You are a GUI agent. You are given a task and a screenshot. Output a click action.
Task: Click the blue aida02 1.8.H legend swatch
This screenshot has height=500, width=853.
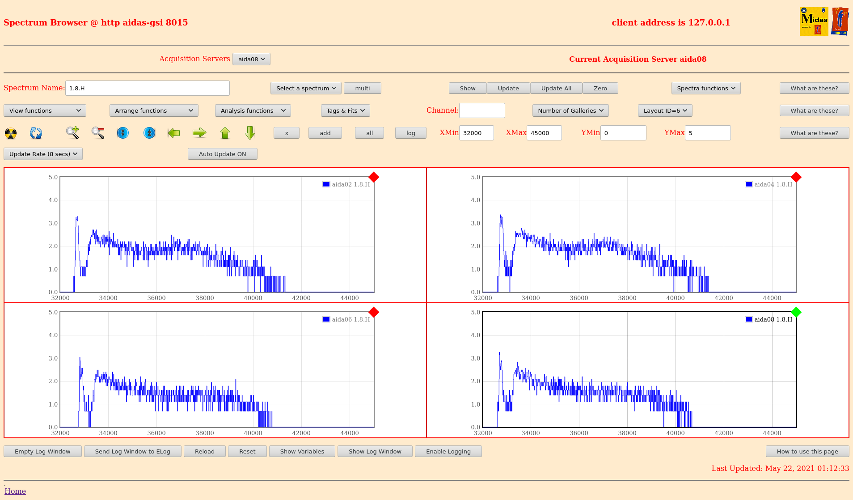326,184
